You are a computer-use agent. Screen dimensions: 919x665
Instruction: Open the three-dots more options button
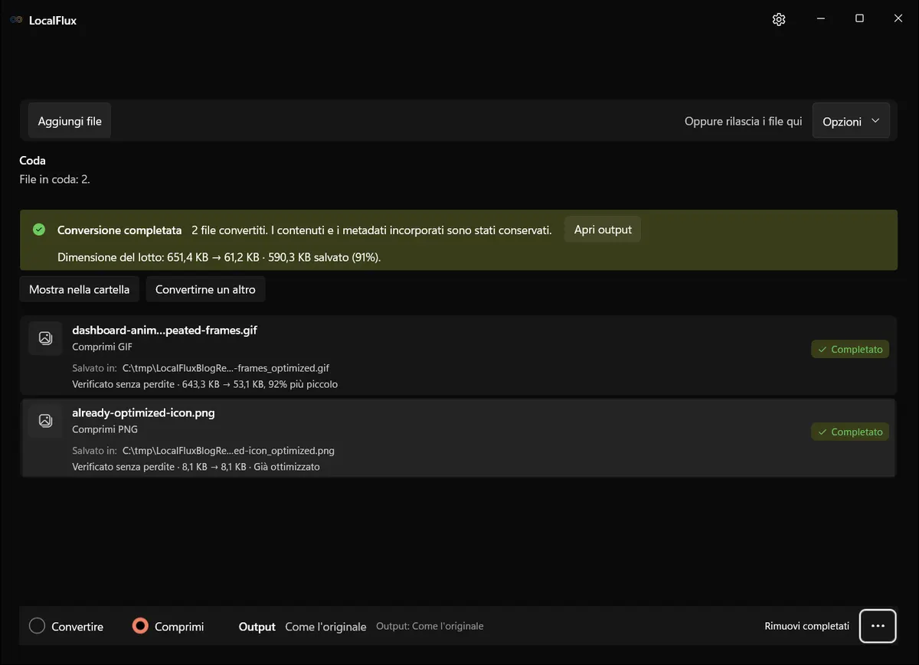click(x=878, y=626)
